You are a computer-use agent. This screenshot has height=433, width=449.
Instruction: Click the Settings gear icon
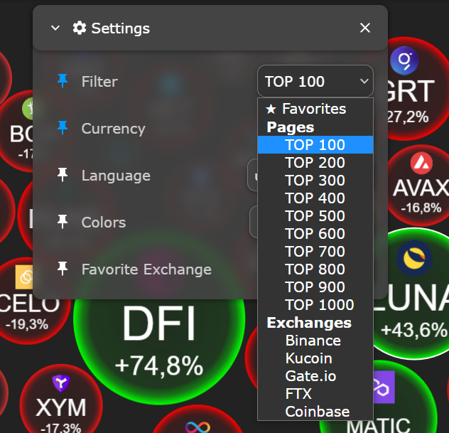(x=80, y=28)
